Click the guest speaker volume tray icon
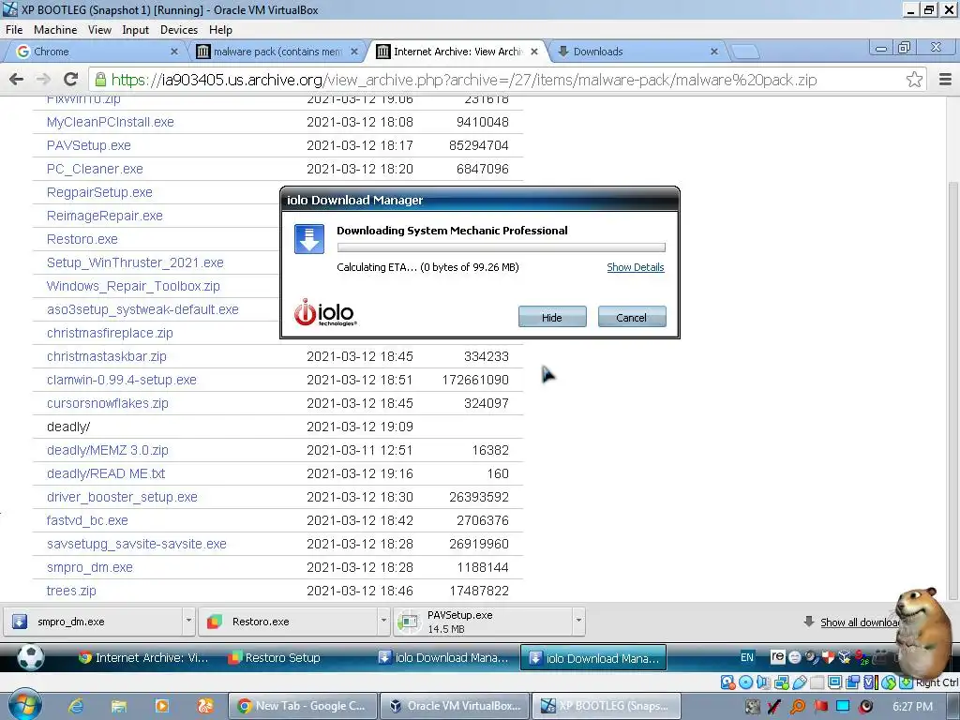The height and width of the screenshot is (720, 960). (812, 657)
